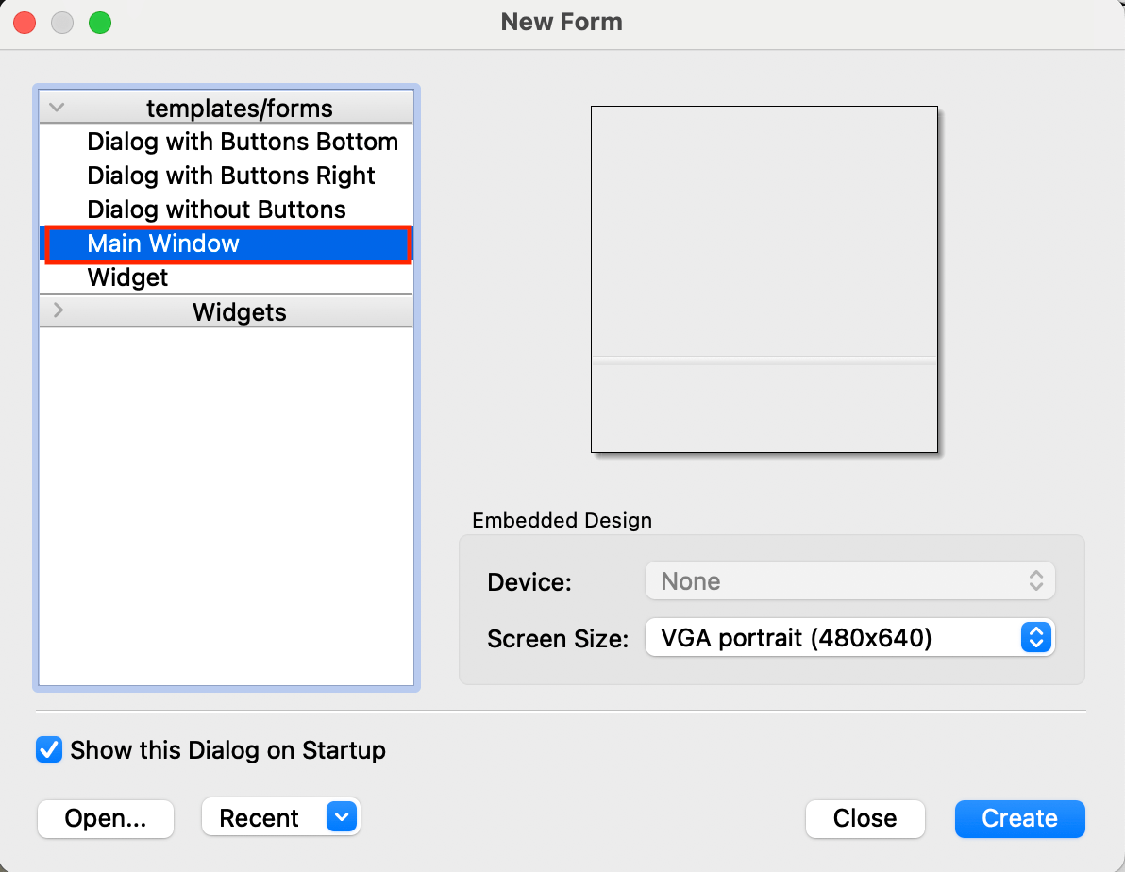
Task: Select Dialog with Buttons Bottom template
Action: (242, 142)
